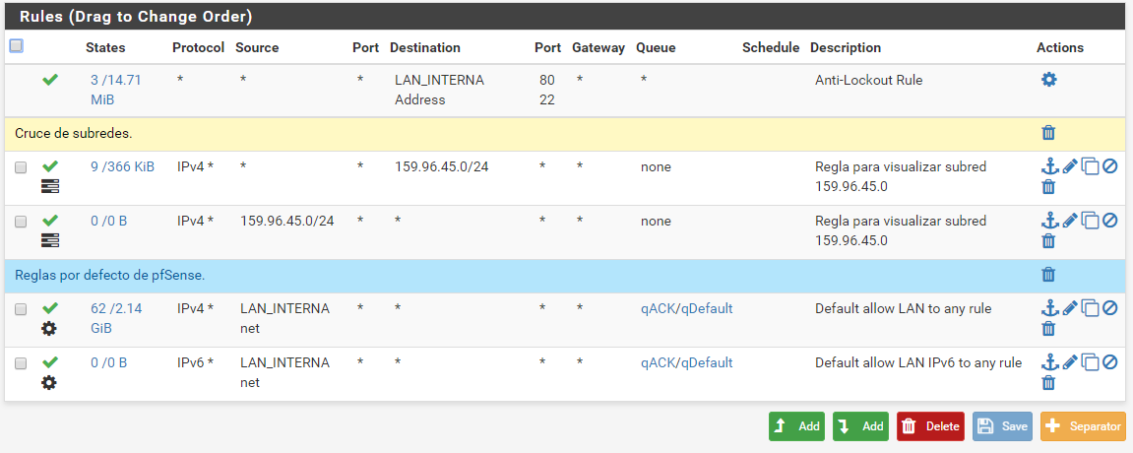This screenshot has height=453, width=1133.
Task: Remove 'Reglas por defecto de pfSense' separator
Action: tap(1048, 275)
